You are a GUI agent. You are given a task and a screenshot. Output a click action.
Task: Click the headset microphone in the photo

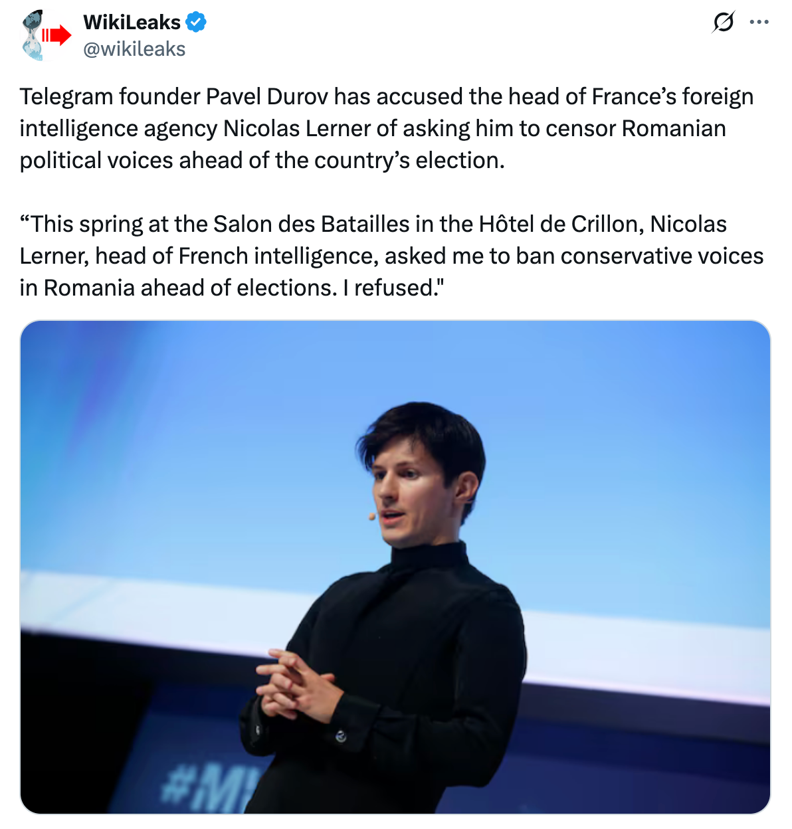coord(372,516)
